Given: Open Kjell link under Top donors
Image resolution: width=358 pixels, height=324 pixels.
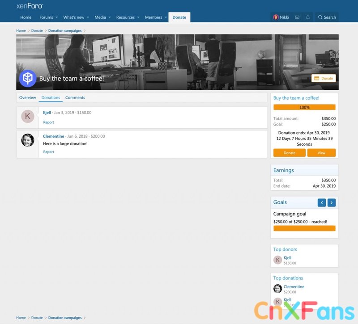Looking at the screenshot, I should 287,258.
